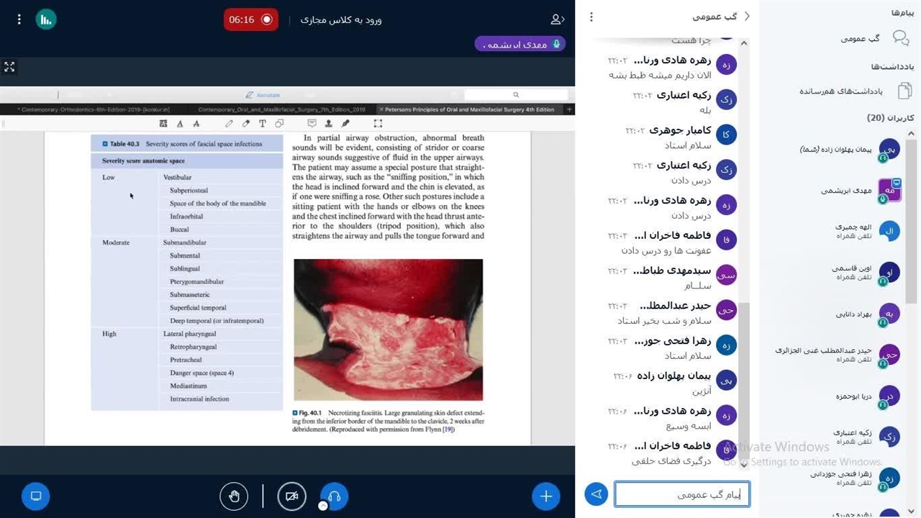The image size is (921, 518).
Task: Collapse the public chat panel with chevron
Action: 746,17
